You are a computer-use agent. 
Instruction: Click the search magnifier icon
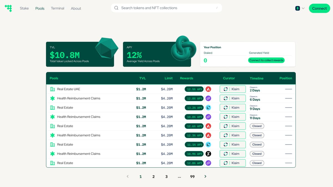tap(116, 8)
